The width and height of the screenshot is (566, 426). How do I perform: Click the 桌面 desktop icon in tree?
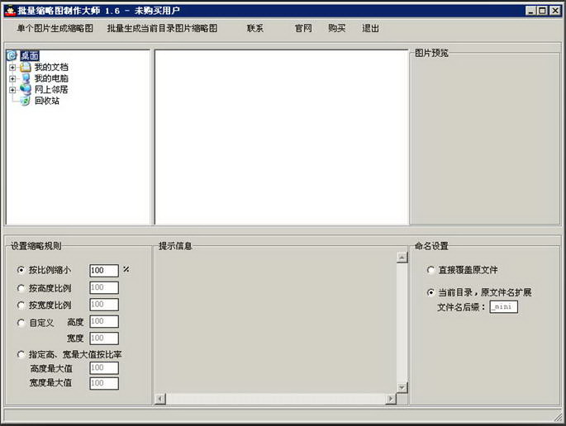pos(12,55)
